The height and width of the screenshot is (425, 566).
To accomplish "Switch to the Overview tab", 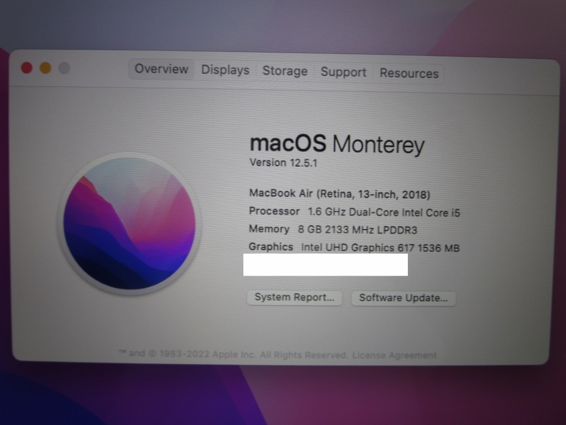I will pyautogui.click(x=161, y=69).
